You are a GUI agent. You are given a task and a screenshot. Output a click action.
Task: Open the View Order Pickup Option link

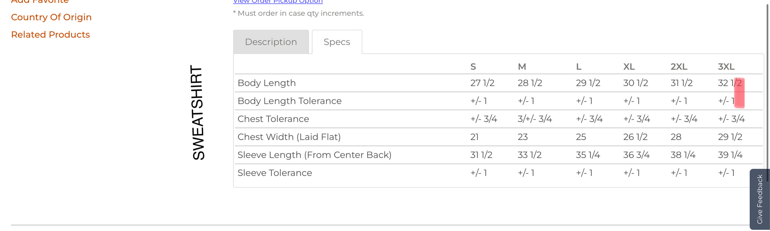[x=278, y=2]
